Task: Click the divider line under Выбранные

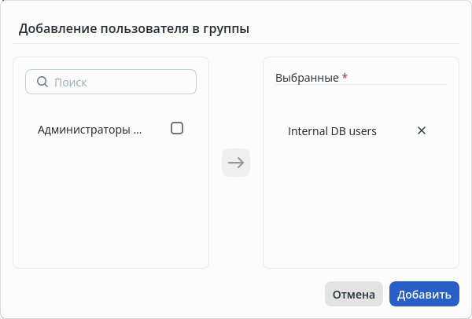Action: [x=360, y=84]
